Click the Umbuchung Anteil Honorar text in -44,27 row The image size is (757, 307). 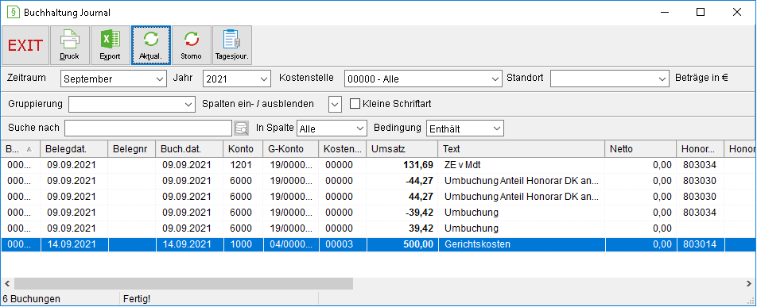522,181
